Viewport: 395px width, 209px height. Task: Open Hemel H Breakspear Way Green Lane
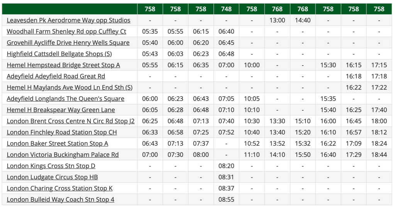(x=61, y=110)
